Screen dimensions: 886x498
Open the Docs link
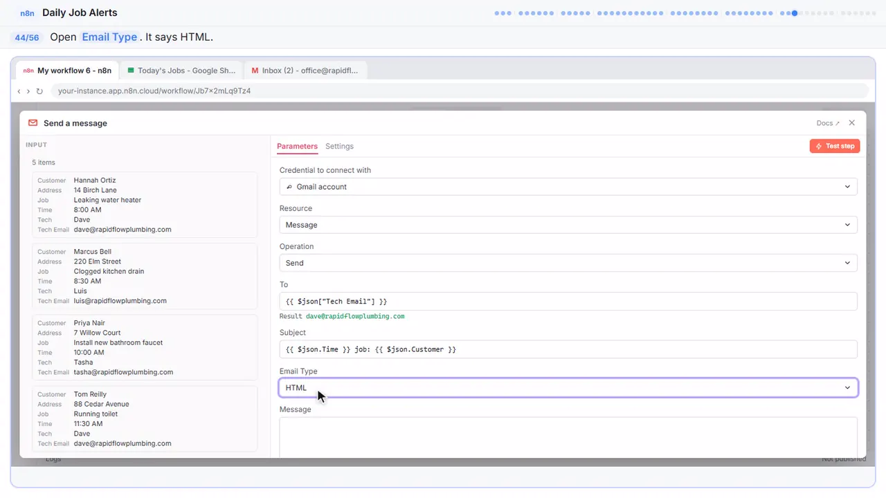click(x=828, y=123)
